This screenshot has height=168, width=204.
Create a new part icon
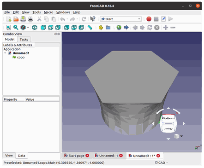[x=101, y=28]
